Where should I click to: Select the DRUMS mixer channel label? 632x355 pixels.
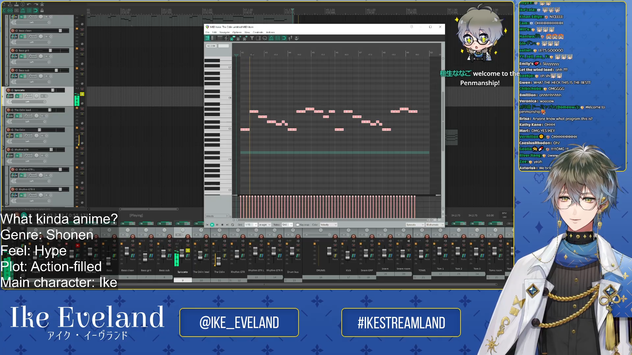[321, 271]
